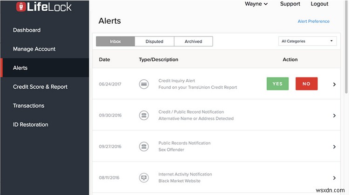Expand the Public Records Notification chevron

point(334,147)
